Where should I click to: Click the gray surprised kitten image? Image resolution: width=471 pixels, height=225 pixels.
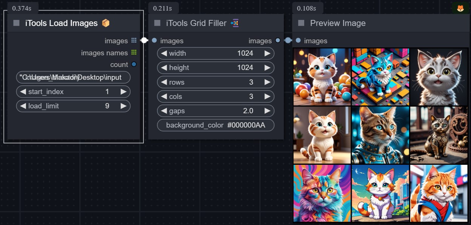point(439,77)
